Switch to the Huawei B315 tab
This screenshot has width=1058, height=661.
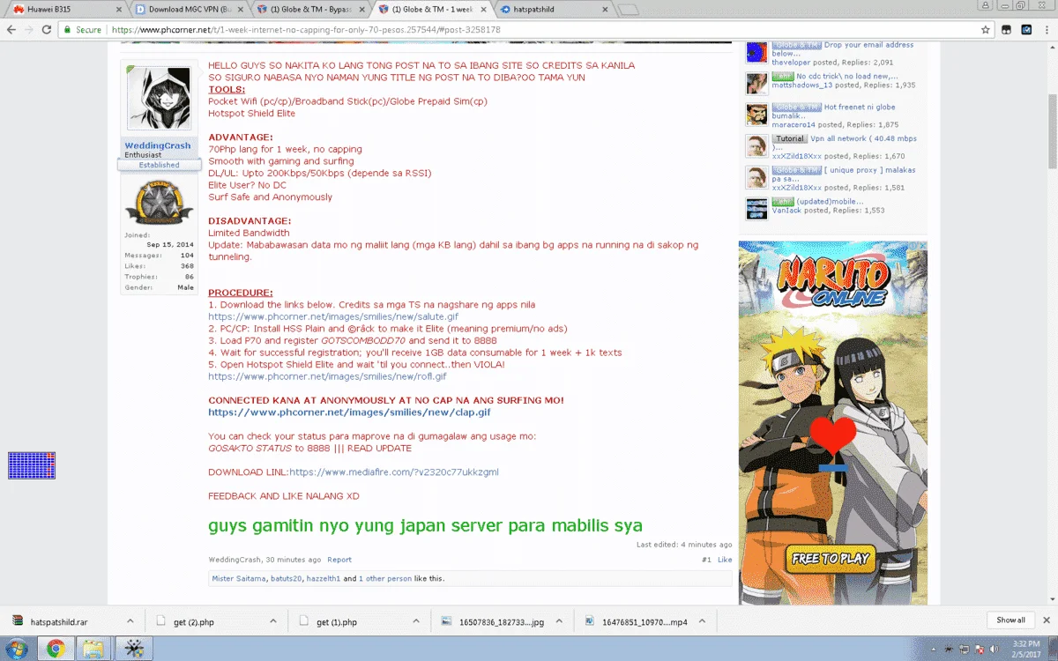pos(62,9)
